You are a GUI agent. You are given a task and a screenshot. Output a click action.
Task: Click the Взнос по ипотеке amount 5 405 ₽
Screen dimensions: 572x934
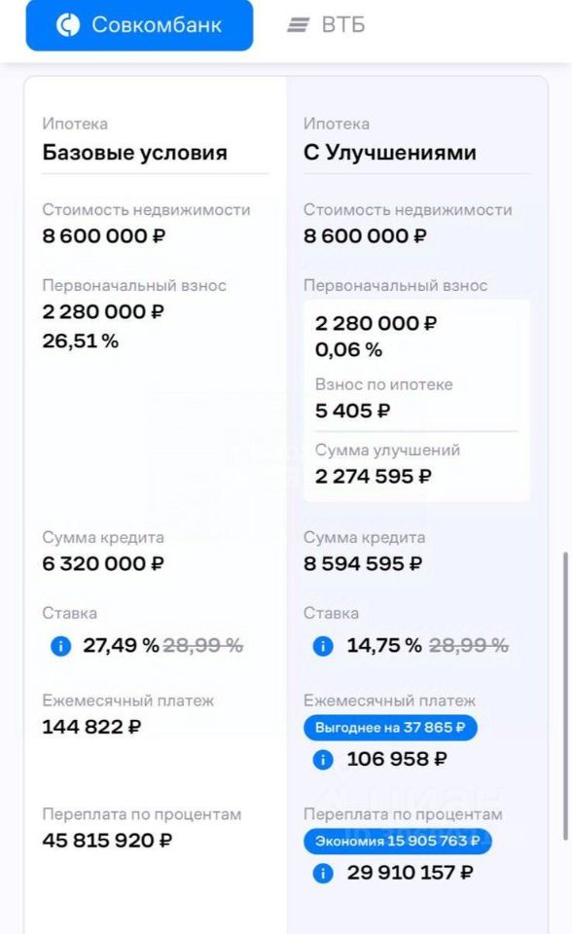[x=353, y=411]
